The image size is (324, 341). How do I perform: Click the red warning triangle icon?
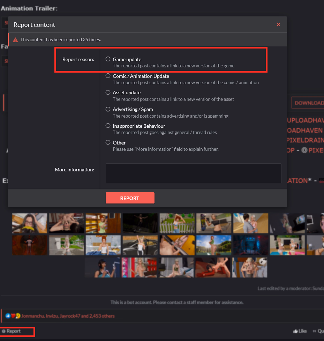click(x=15, y=40)
